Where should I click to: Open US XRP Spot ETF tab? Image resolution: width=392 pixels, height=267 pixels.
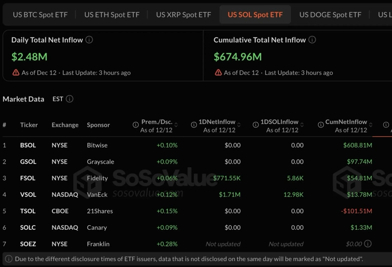click(x=183, y=15)
